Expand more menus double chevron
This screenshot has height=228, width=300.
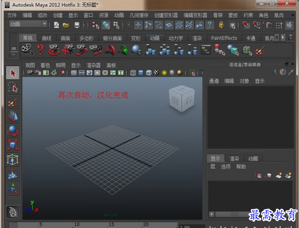click(x=293, y=15)
